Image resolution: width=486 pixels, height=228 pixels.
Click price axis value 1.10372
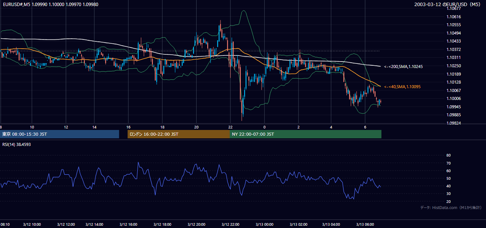click(453, 49)
